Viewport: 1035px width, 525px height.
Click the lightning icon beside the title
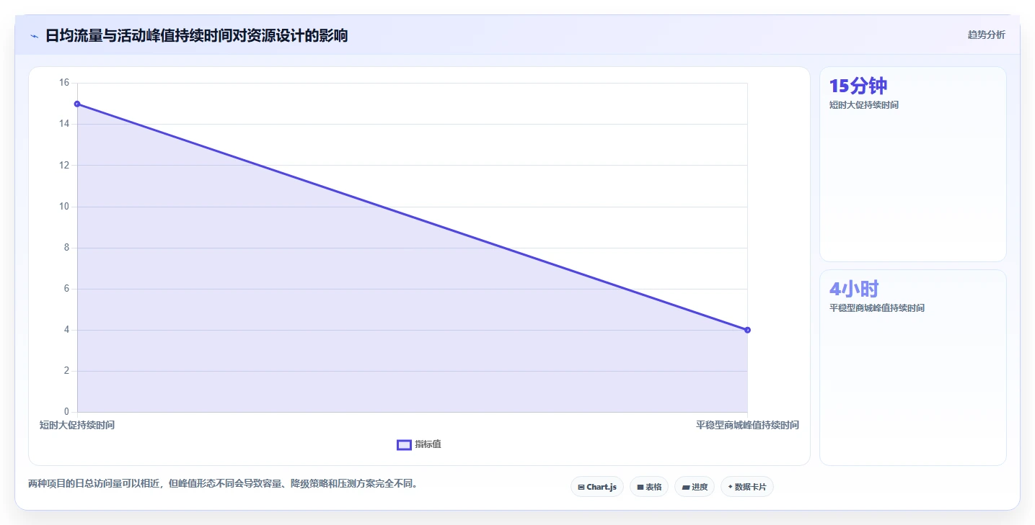[x=34, y=36]
